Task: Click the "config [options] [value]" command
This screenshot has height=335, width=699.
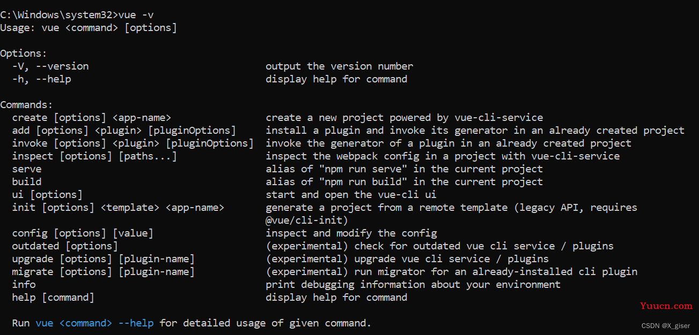Action: pyautogui.click(x=83, y=233)
